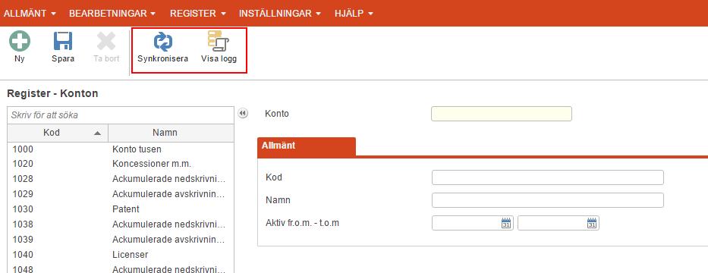This screenshot has width=708, height=273.
Task: Click the Ny (new) plus icon
Action: pos(20,41)
